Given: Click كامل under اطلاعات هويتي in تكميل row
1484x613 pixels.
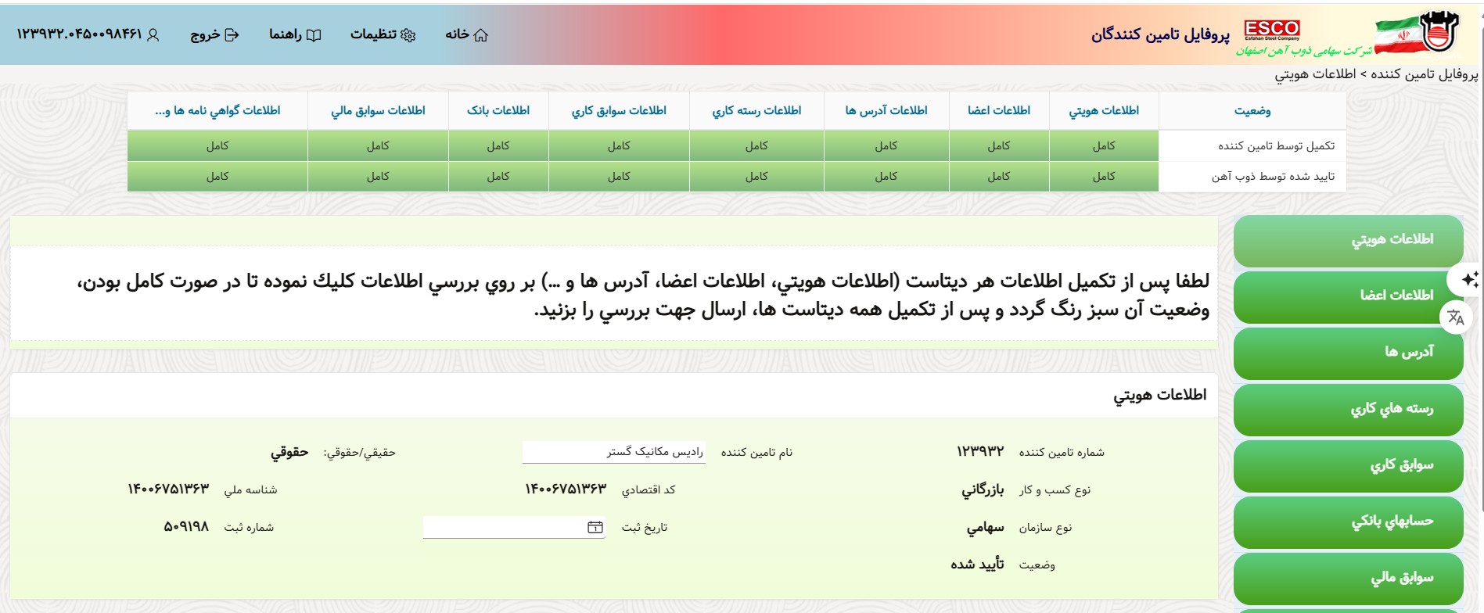Looking at the screenshot, I should pyautogui.click(x=1104, y=146).
